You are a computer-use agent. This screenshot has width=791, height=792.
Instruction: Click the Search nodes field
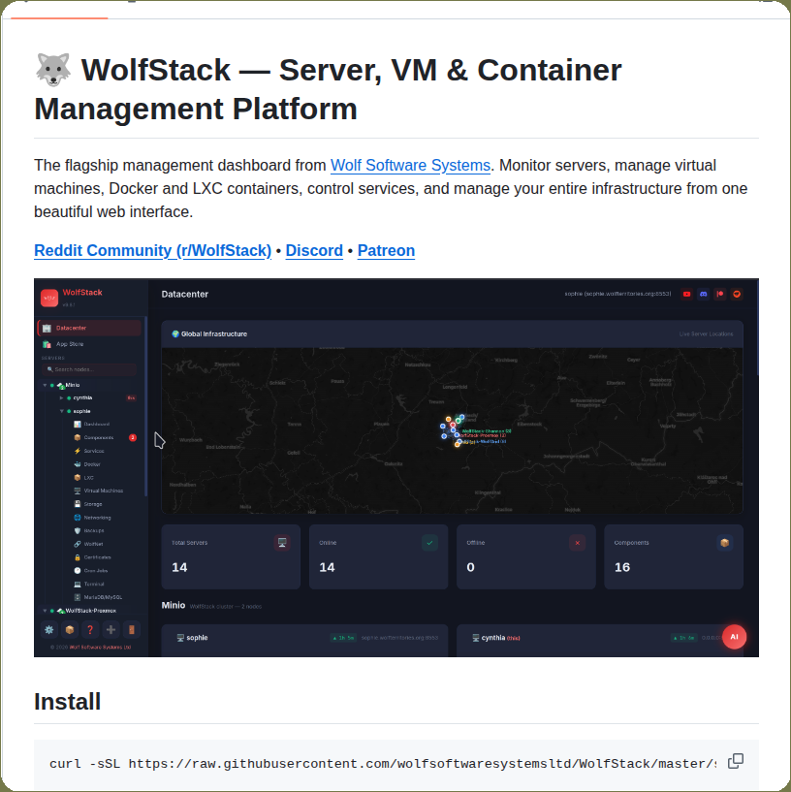(x=89, y=369)
